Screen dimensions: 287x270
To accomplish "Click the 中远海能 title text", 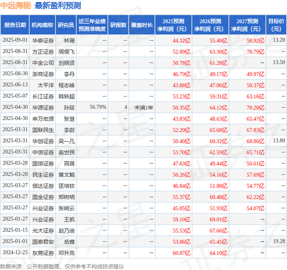I will pos(16,6).
